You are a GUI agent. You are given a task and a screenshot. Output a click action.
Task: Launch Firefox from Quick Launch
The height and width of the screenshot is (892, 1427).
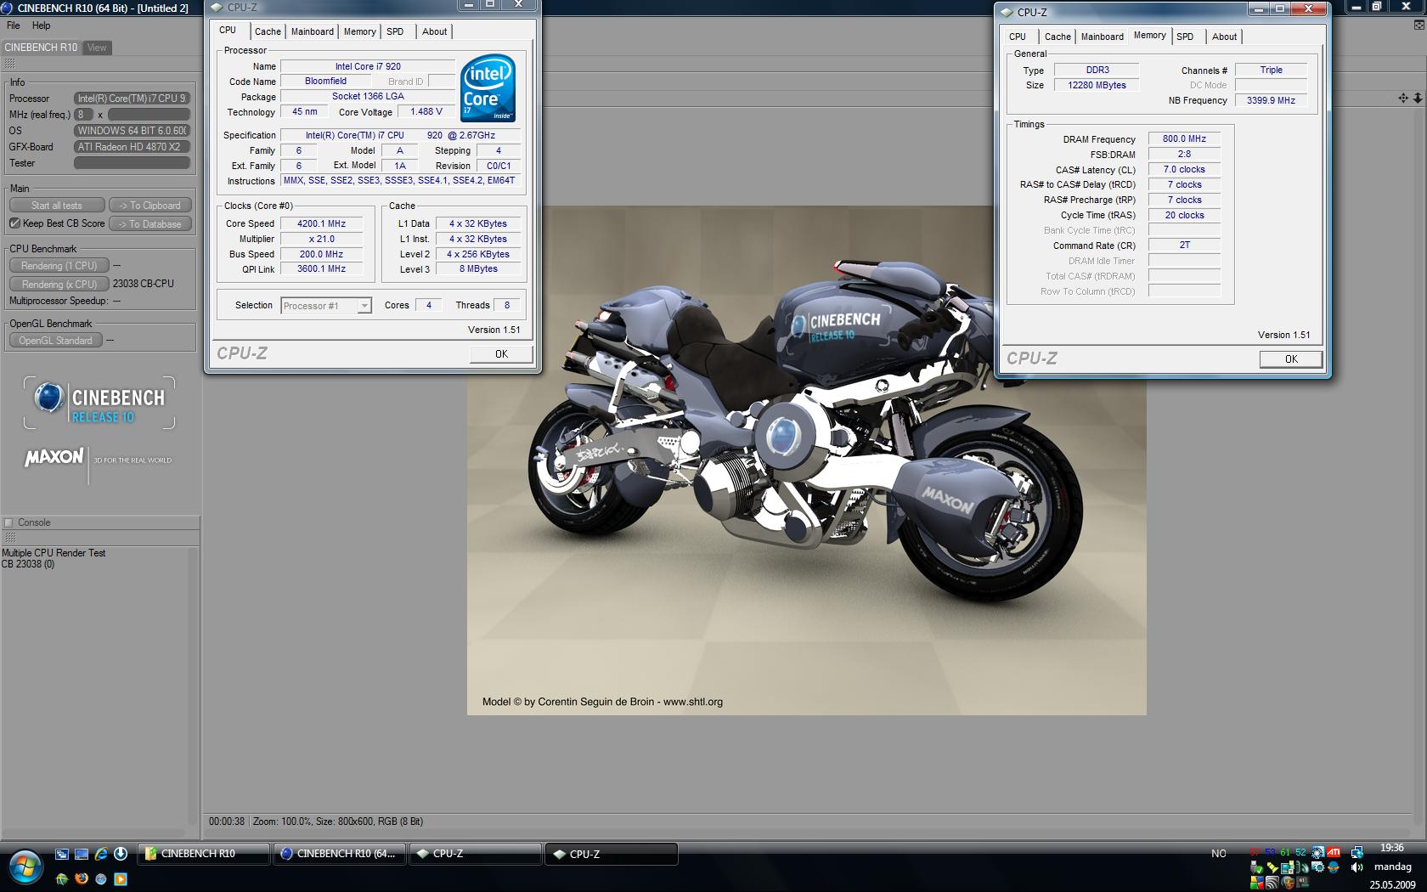coord(82,879)
